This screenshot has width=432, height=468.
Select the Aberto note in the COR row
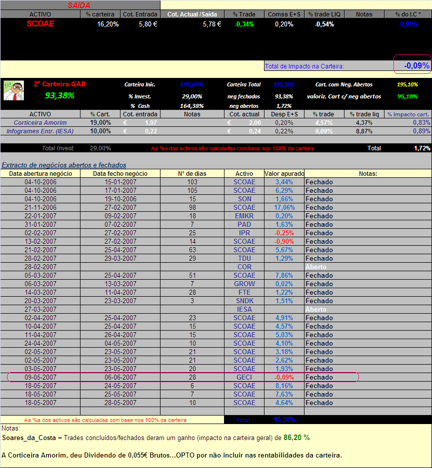316,267
